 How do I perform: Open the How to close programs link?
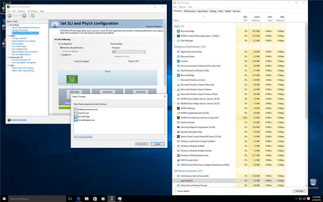click(x=83, y=137)
